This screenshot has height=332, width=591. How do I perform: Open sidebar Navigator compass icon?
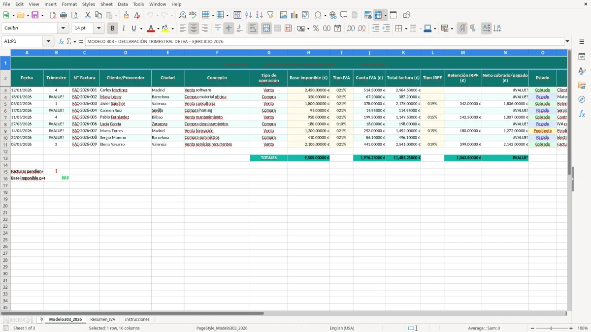click(582, 99)
